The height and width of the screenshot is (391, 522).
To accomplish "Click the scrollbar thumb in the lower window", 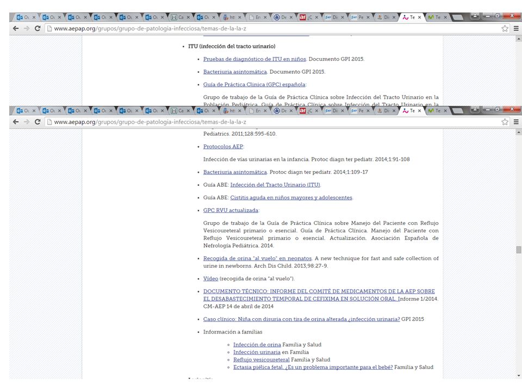I will coord(519,250).
